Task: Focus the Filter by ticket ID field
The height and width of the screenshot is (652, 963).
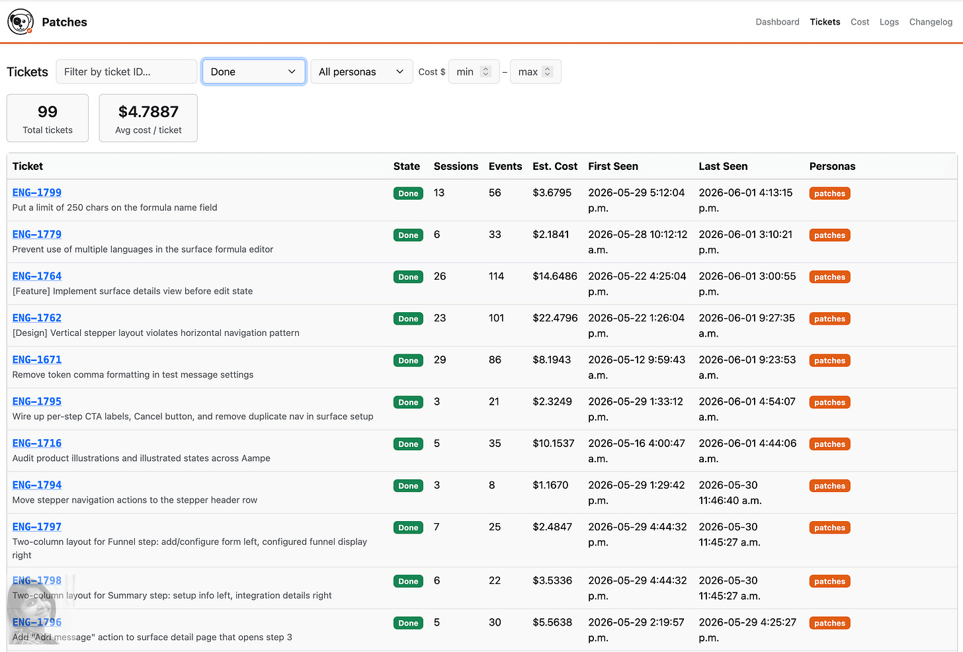Action: pos(126,71)
